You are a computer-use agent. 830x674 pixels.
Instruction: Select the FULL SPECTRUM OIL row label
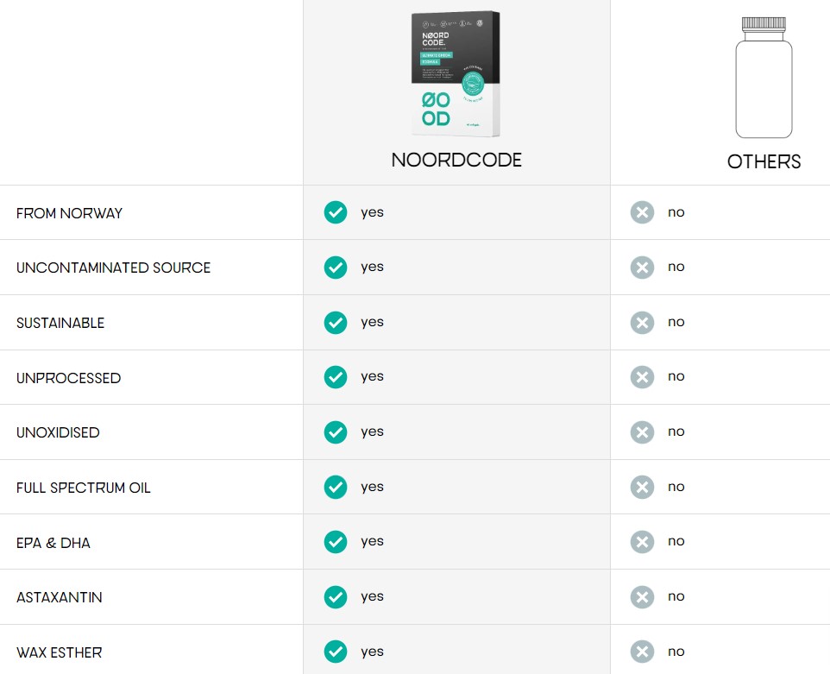[x=83, y=488]
